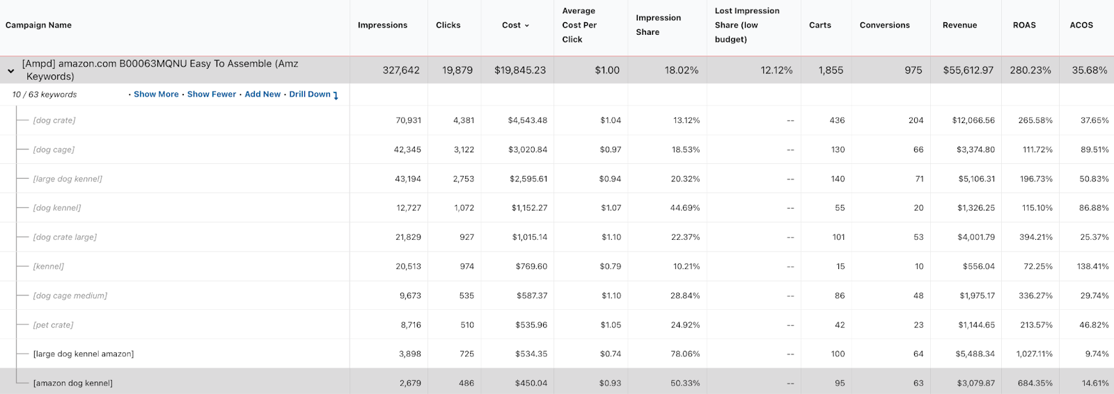Click large dog kennel impressions 43,194
1114x394 pixels.
[408, 179]
